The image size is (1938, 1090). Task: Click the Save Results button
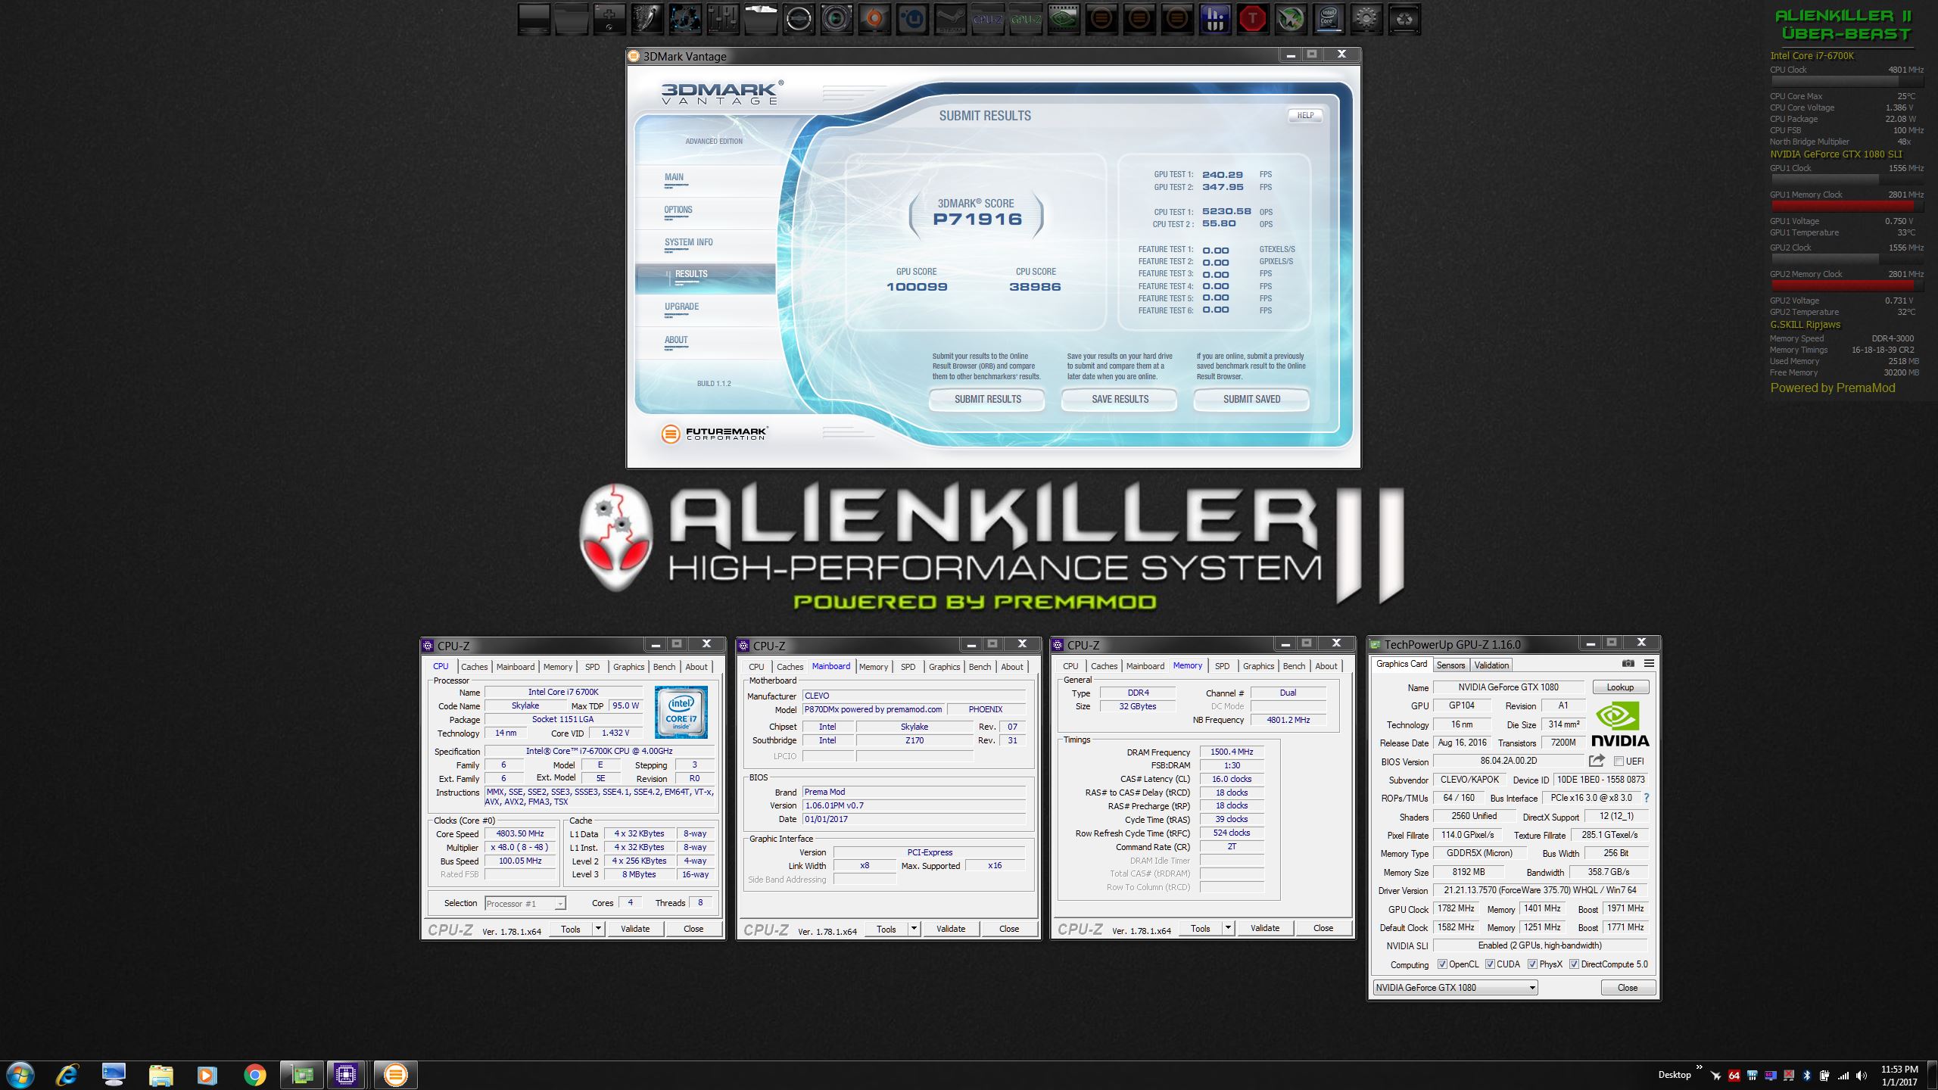tap(1120, 399)
